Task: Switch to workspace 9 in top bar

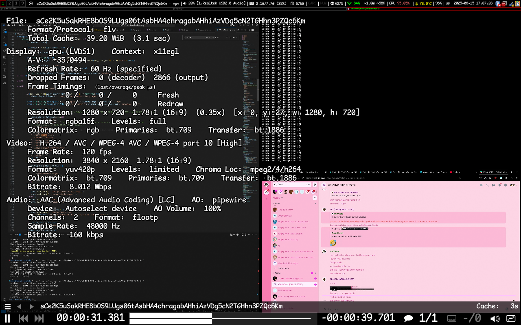Action: 22,3
